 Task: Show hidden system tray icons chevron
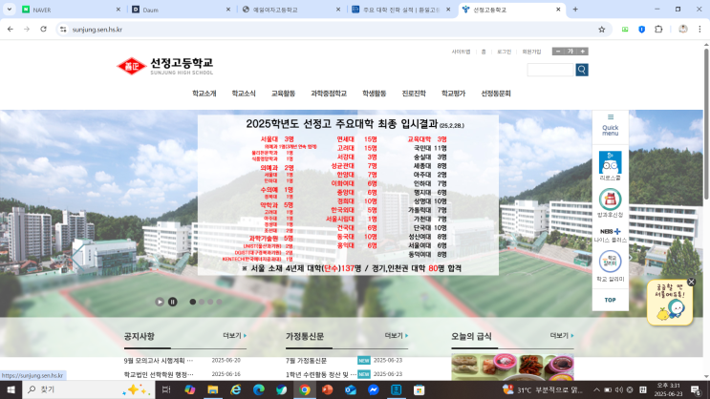pos(596,390)
